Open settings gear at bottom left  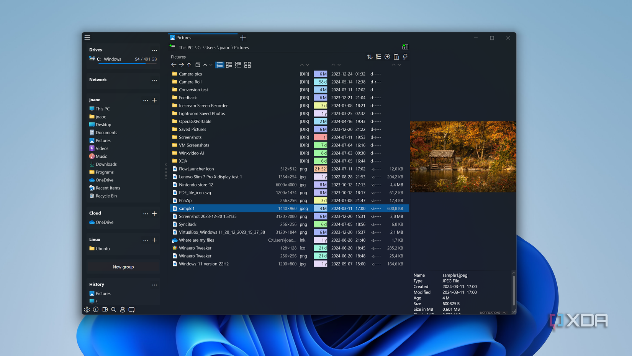click(87, 310)
